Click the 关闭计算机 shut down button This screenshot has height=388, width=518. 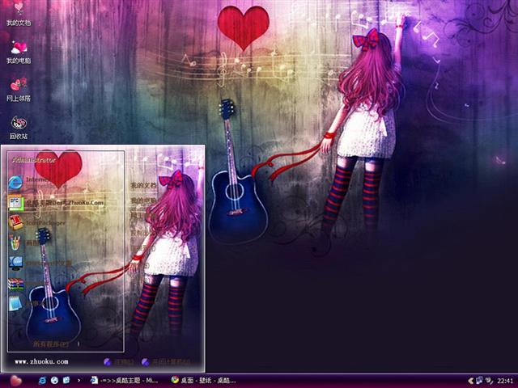pos(166,362)
